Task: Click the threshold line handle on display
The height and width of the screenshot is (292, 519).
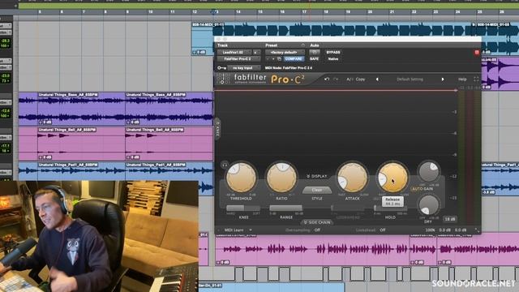Action: [x=456, y=90]
